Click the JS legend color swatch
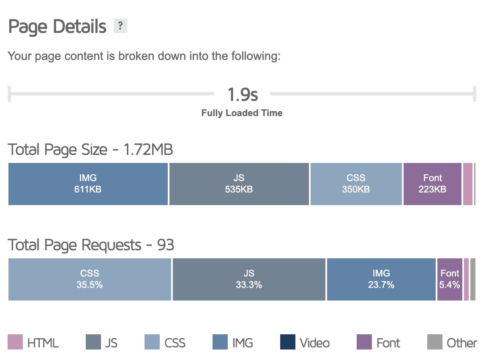 point(93,342)
